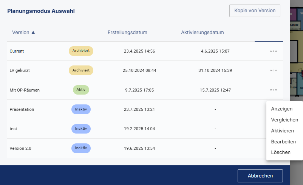Screen dimensions: 303x185
Task: Select Aktivieren in context menu
Action: (282, 131)
